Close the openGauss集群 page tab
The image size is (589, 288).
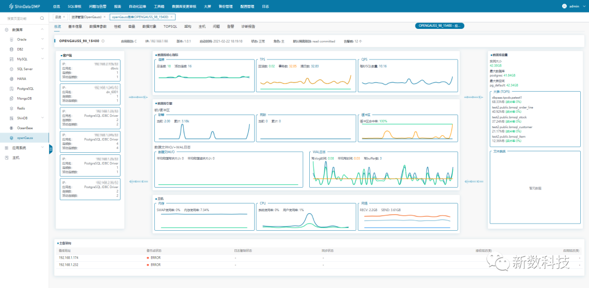pos(171,17)
